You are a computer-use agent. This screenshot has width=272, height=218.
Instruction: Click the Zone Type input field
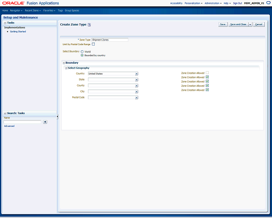tap(110, 40)
